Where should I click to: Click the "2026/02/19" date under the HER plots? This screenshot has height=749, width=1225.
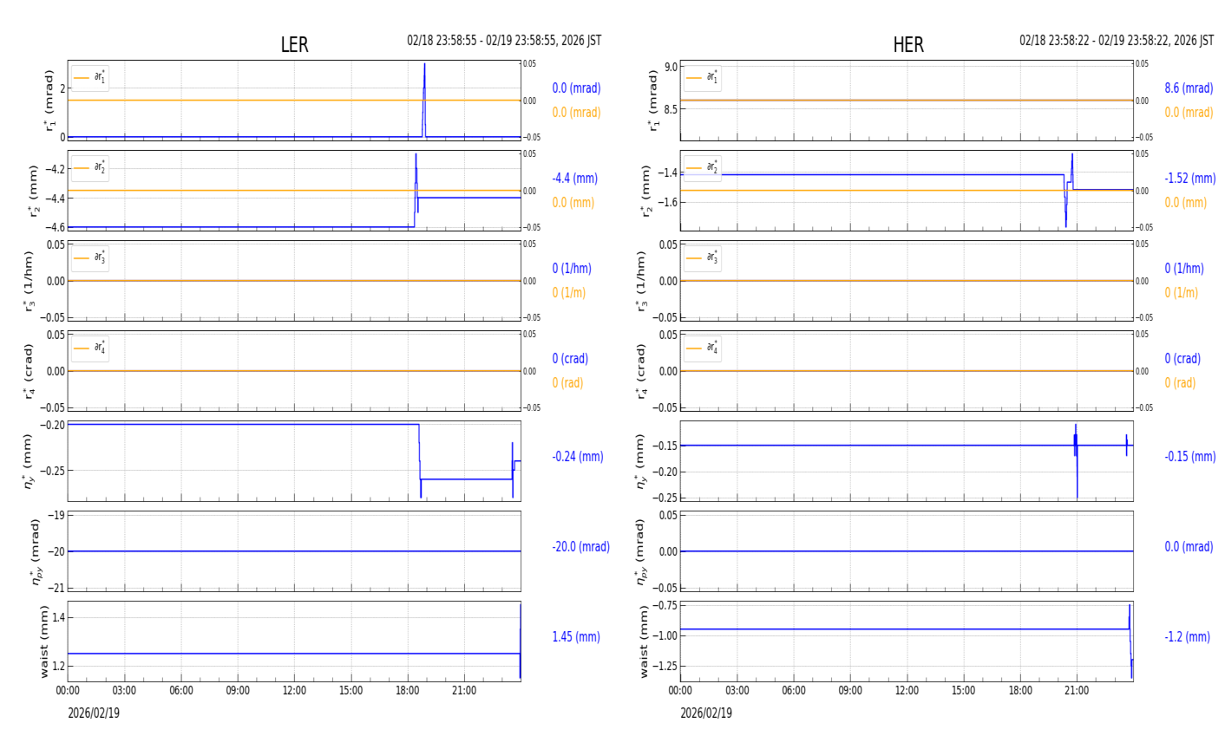click(706, 713)
